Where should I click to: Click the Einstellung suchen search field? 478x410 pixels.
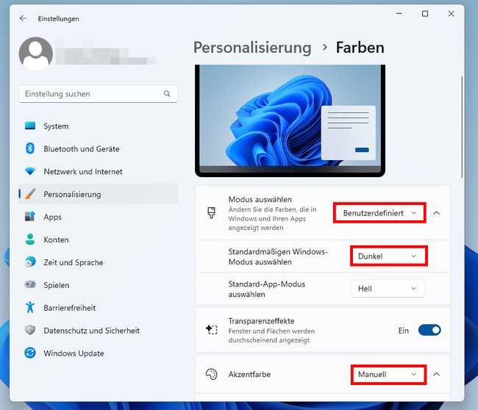click(98, 94)
